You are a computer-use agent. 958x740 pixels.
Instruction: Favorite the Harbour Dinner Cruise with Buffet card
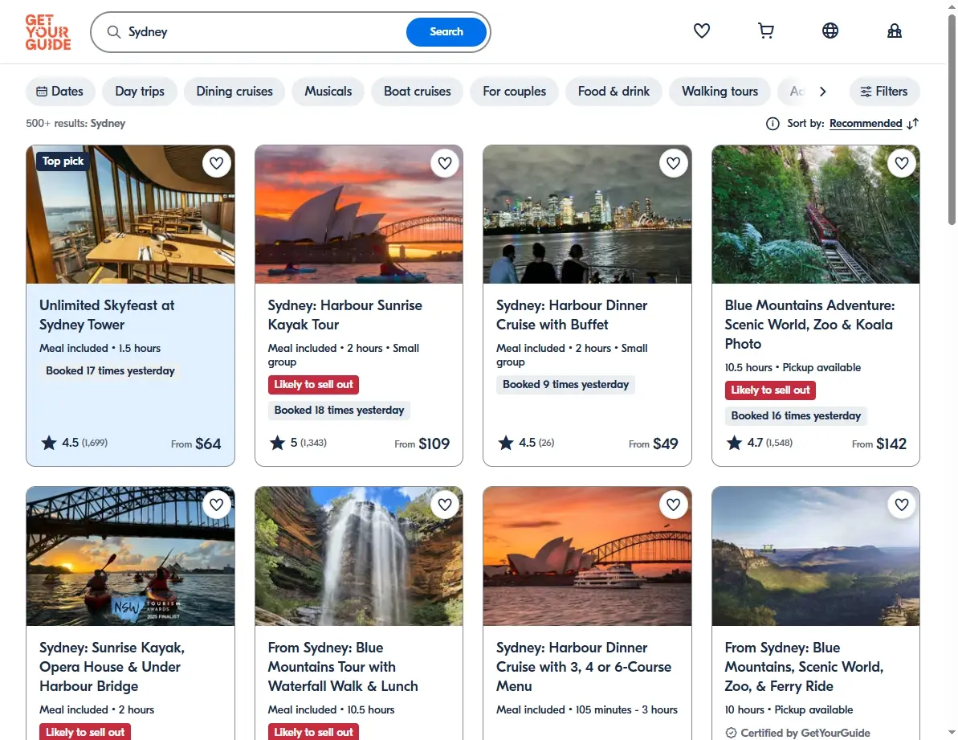click(x=673, y=163)
